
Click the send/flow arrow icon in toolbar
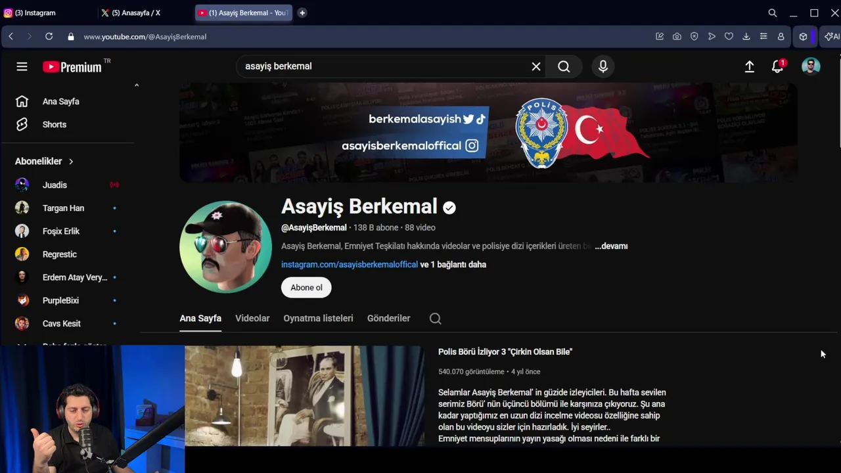click(712, 37)
